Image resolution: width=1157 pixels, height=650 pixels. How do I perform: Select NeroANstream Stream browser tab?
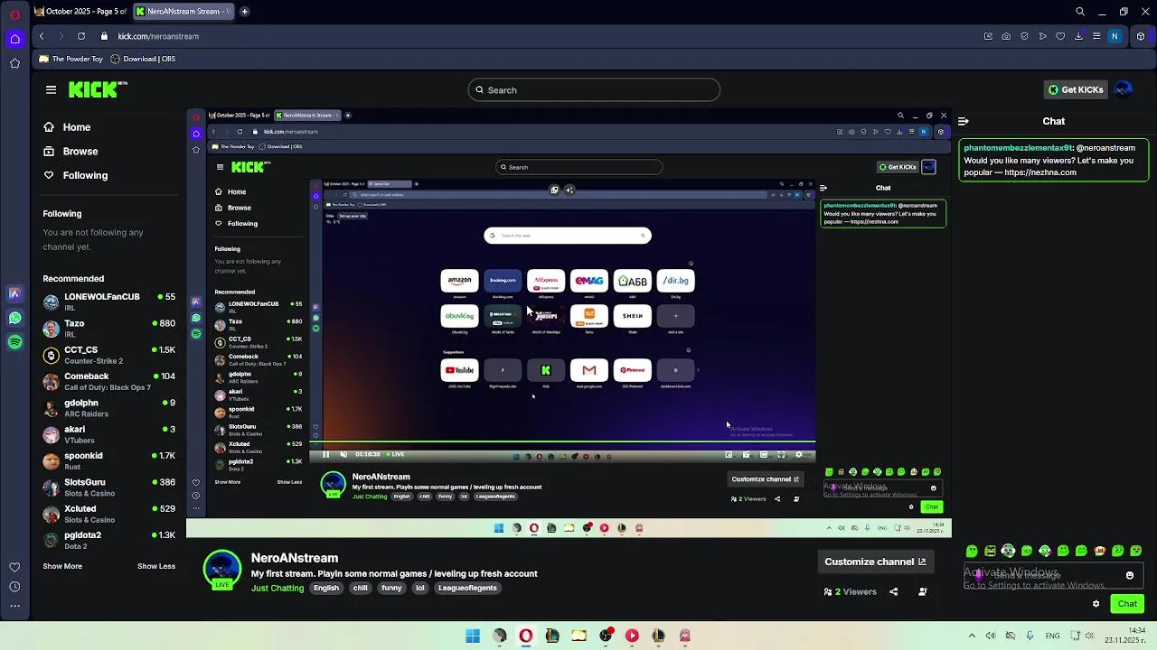pyautogui.click(x=183, y=12)
